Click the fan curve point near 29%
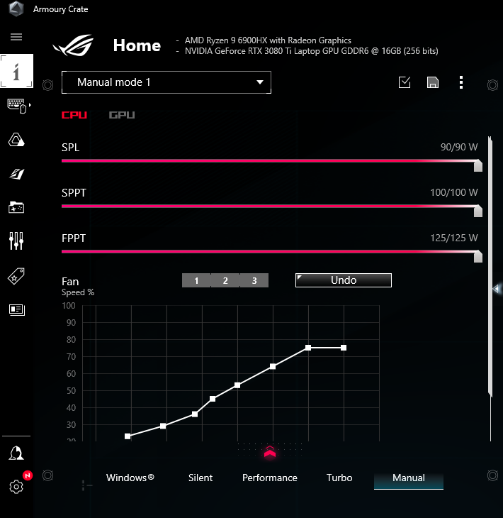 163,426
